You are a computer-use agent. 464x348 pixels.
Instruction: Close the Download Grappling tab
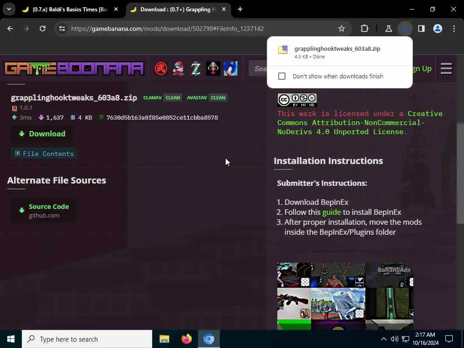tap(224, 9)
